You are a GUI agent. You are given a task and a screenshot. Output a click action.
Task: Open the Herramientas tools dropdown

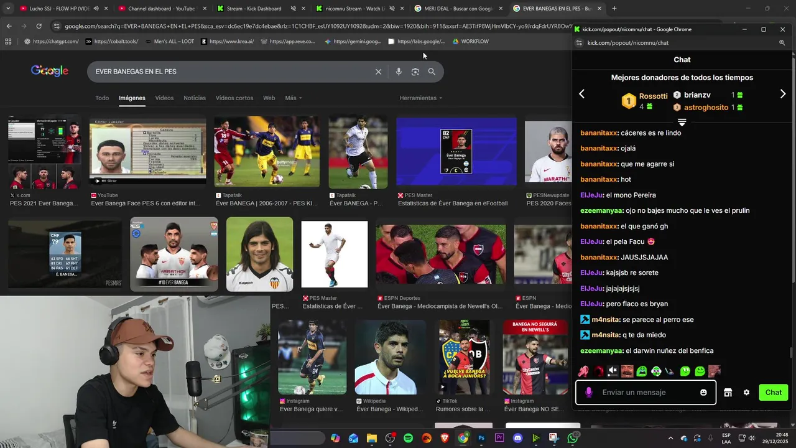(x=421, y=98)
